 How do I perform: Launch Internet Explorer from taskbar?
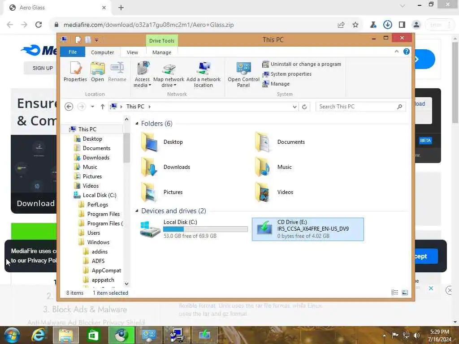coord(39,335)
